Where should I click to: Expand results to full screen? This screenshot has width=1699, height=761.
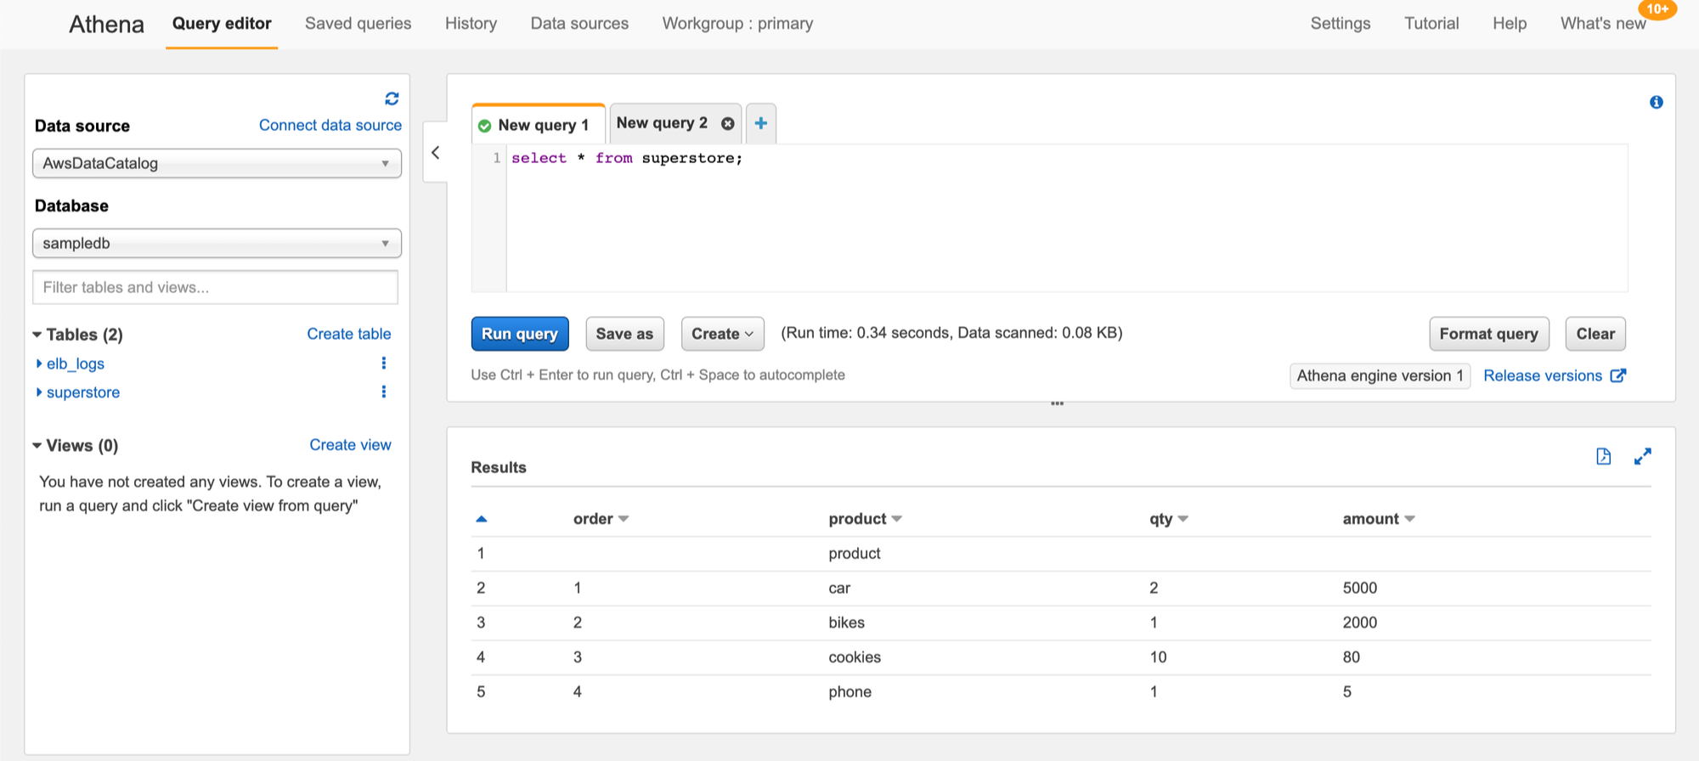(x=1643, y=456)
